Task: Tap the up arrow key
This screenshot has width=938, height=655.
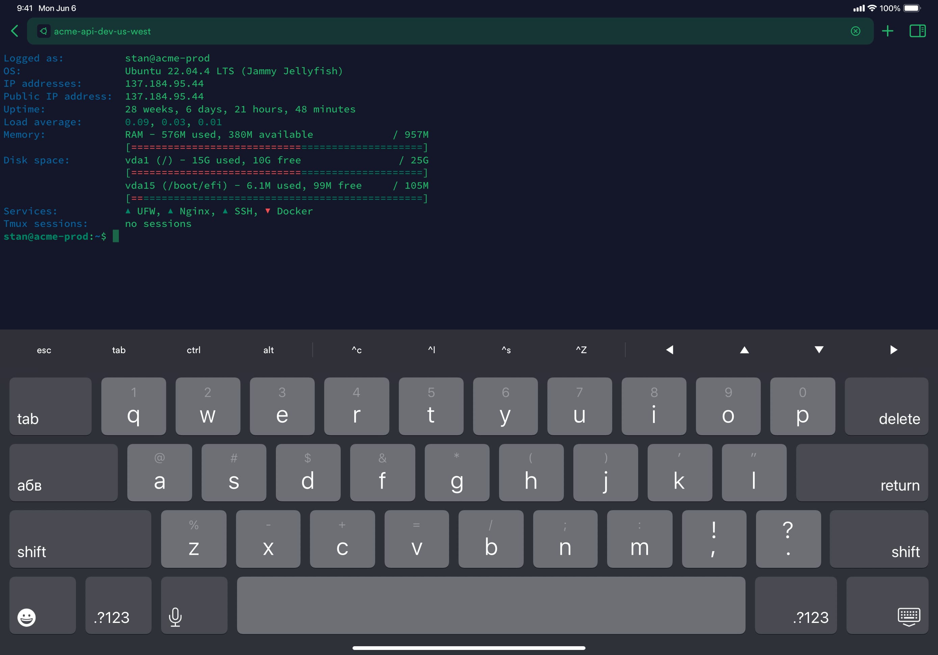Action: pyautogui.click(x=744, y=350)
